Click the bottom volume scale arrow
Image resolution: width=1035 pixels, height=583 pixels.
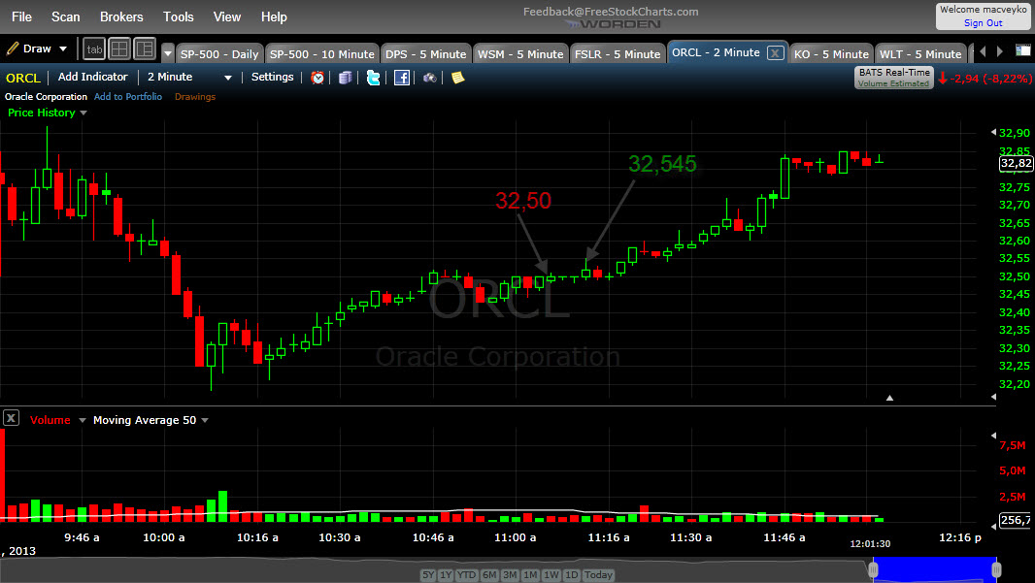coord(993,527)
